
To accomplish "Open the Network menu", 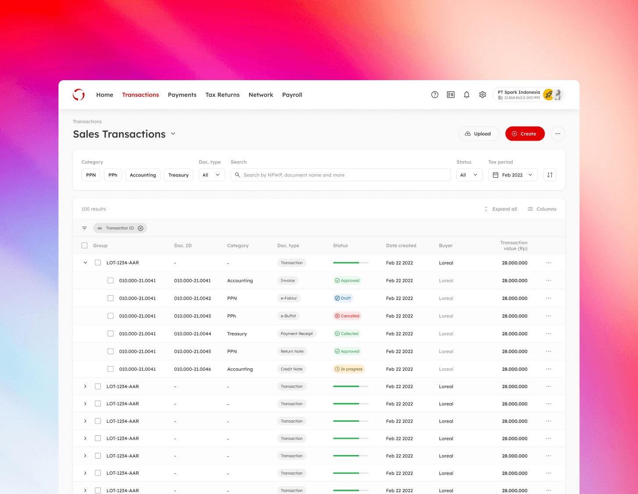I will 261,95.
